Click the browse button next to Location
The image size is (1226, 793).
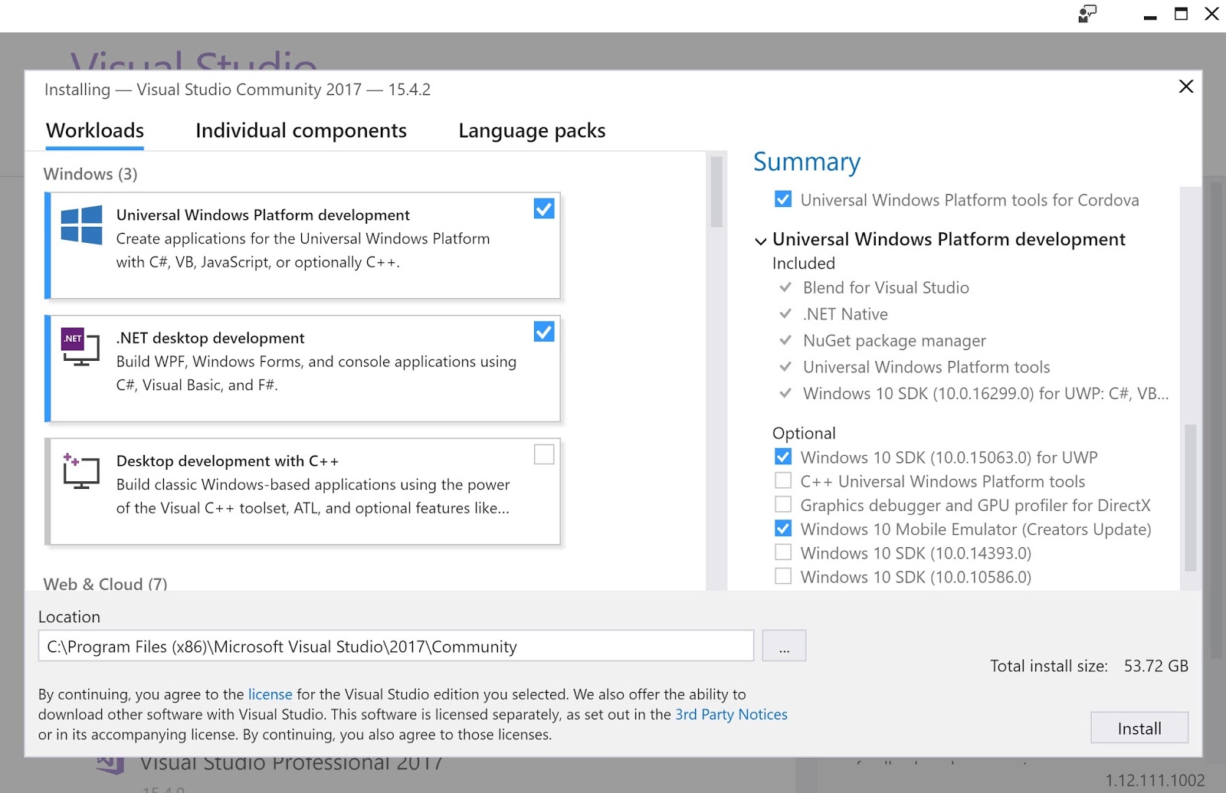pos(783,646)
